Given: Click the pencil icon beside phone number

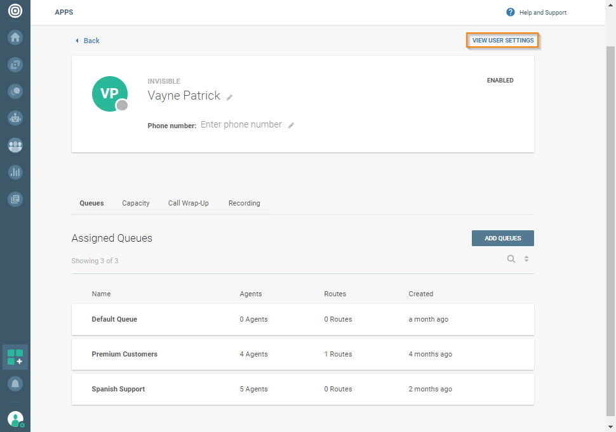Looking at the screenshot, I should (291, 126).
